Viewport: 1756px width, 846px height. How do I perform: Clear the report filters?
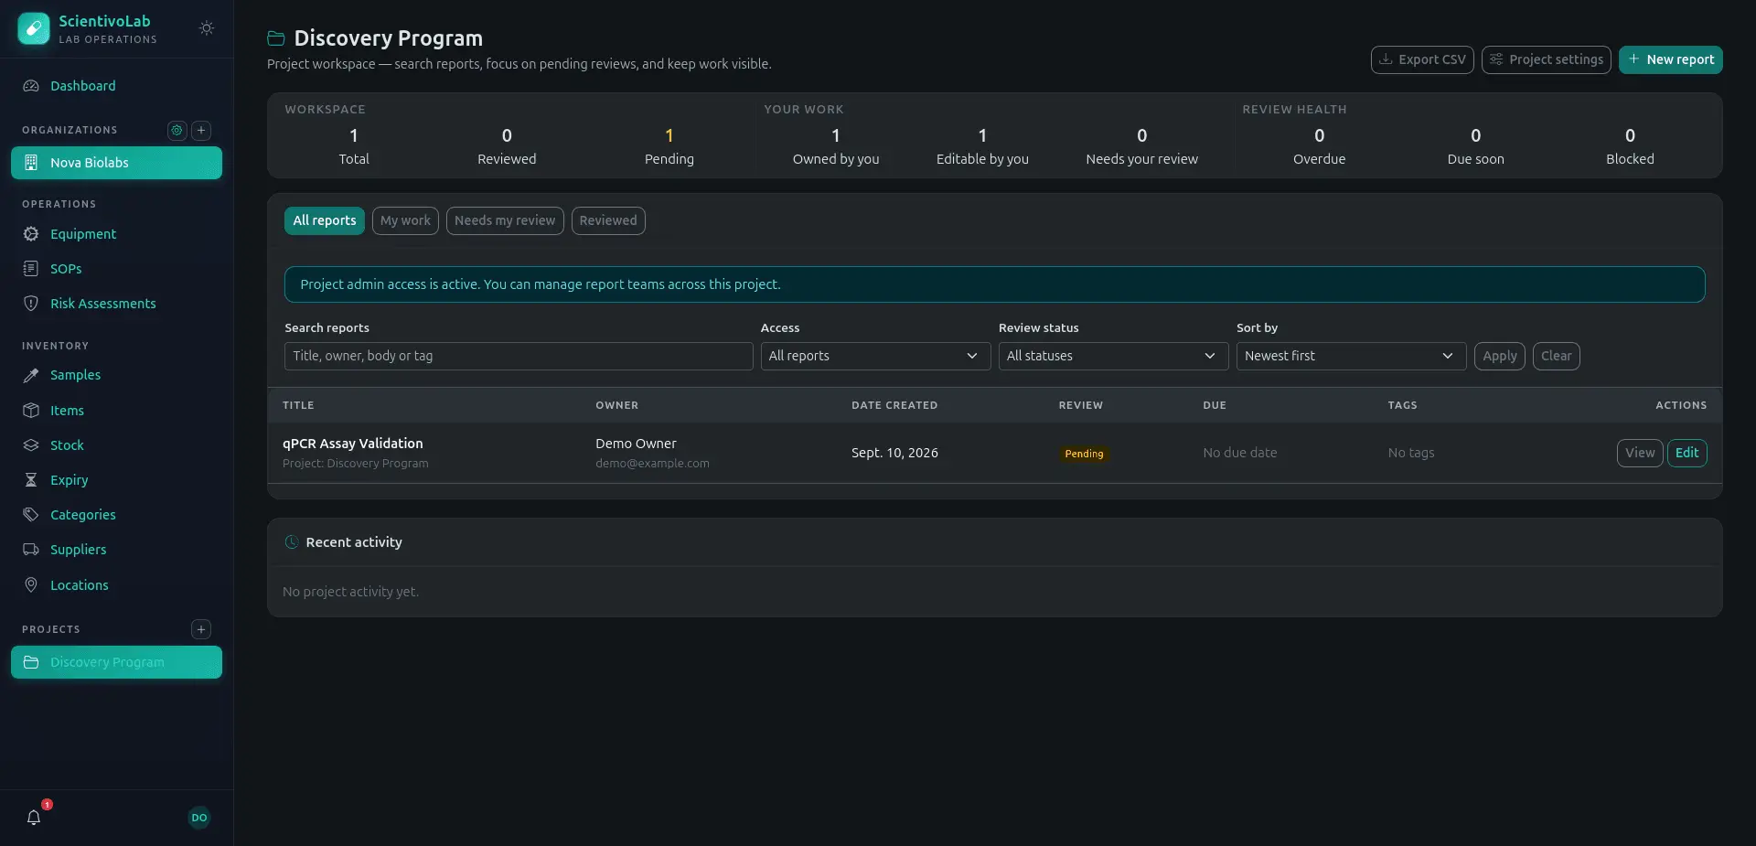(x=1557, y=356)
